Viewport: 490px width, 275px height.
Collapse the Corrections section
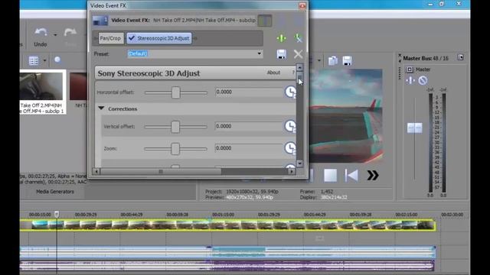tap(101, 108)
